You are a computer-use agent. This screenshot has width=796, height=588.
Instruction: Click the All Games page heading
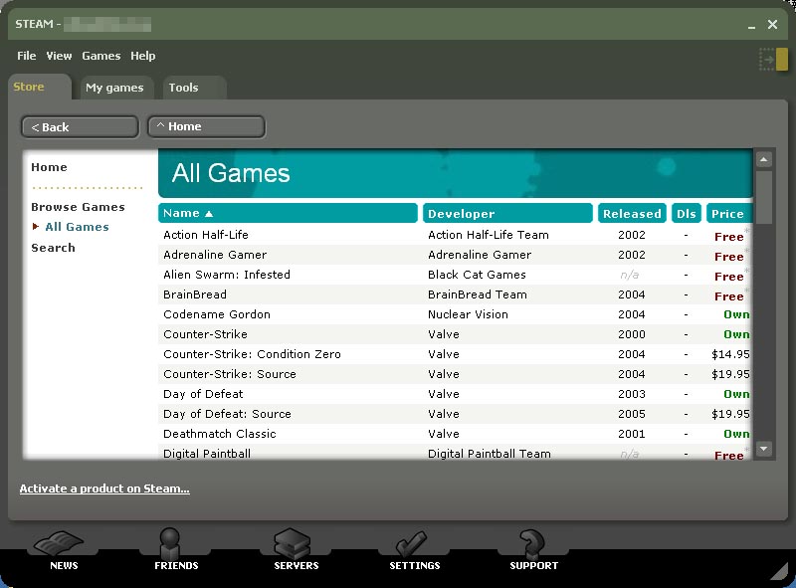[x=231, y=173]
